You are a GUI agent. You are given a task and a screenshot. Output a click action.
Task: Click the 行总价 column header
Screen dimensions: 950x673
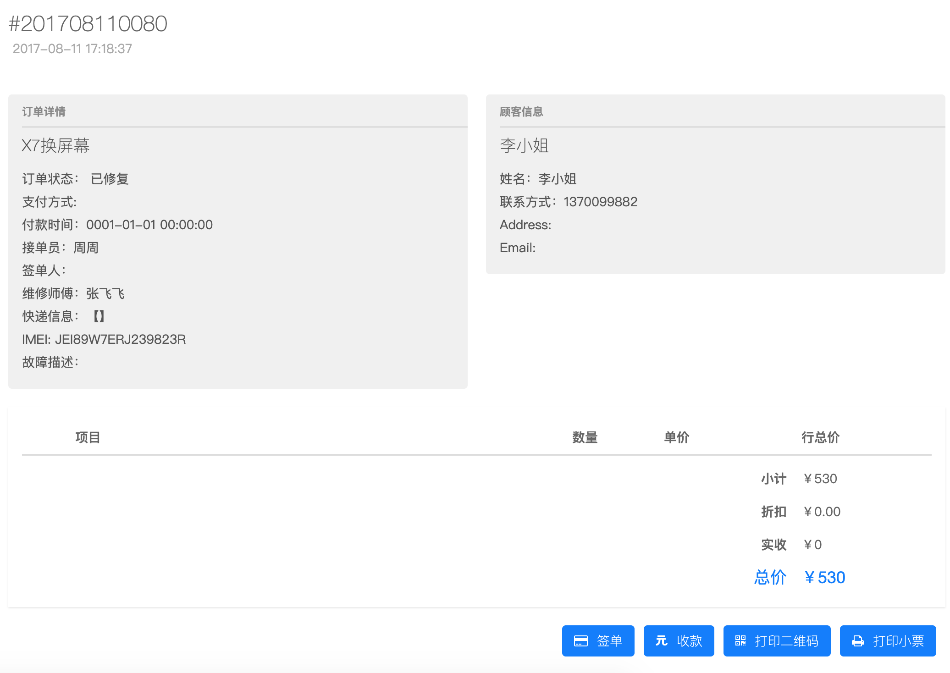(x=820, y=437)
